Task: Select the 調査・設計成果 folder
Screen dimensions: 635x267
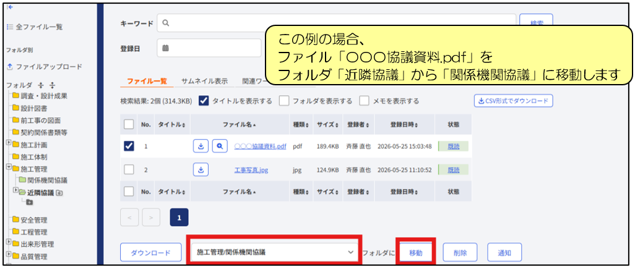Action: 40,96
